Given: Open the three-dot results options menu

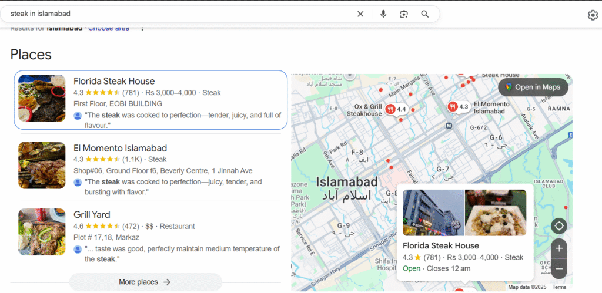Looking at the screenshot, I should 142,28.
